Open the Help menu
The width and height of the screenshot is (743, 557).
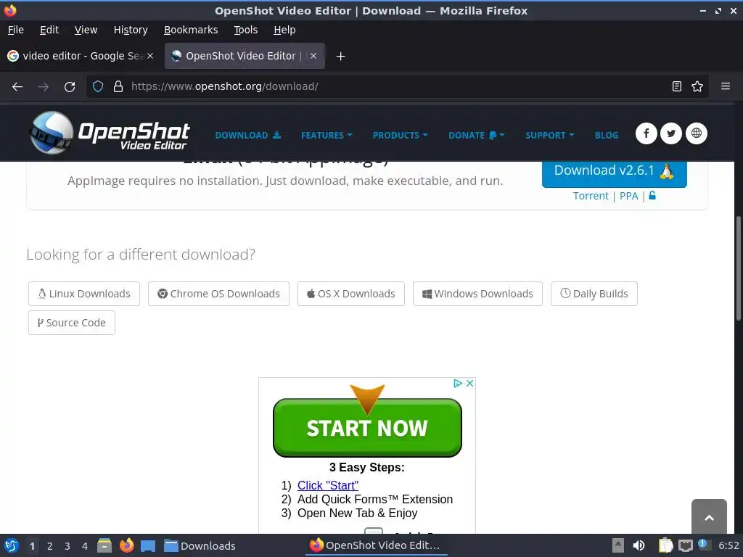(284, 30)
